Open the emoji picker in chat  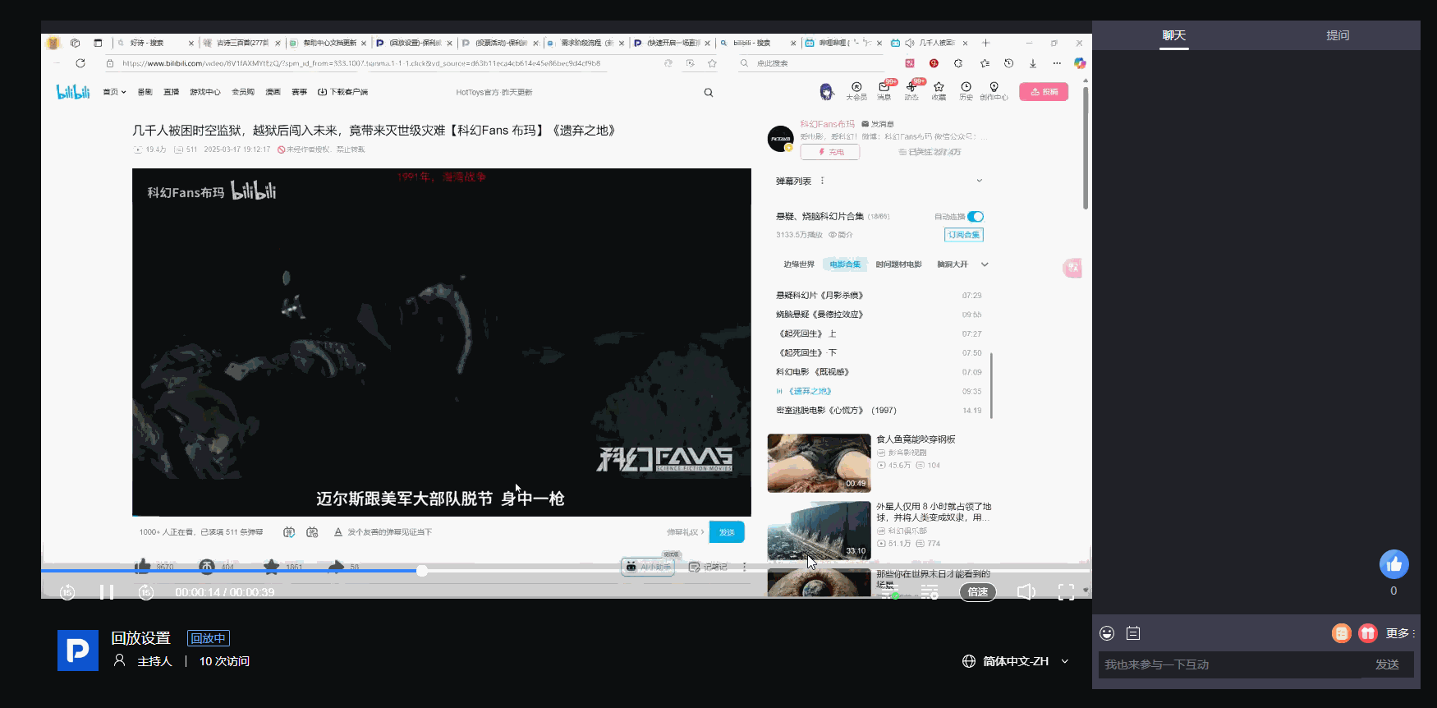click(x=1107, y=633)
